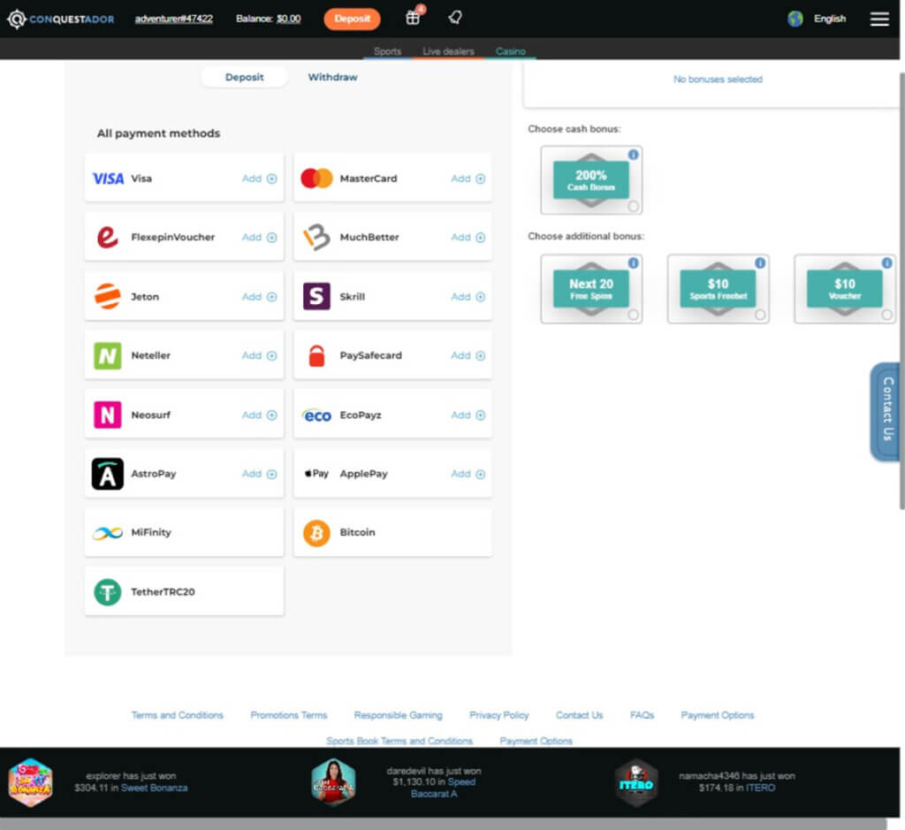This screenshot has width=905, height=830.
Task: Select the 200% Cash Bonus radio button
Action: click(x=633, y=206)
